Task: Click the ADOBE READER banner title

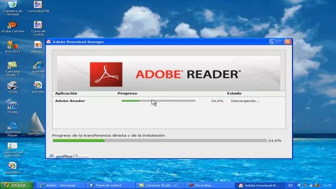Action: click(188, 75)
